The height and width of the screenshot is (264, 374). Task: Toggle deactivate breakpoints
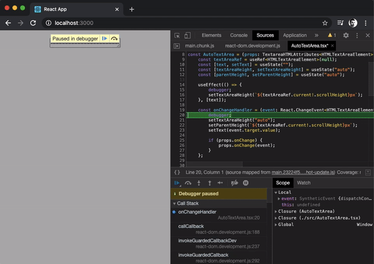click(x=234, y=183)
